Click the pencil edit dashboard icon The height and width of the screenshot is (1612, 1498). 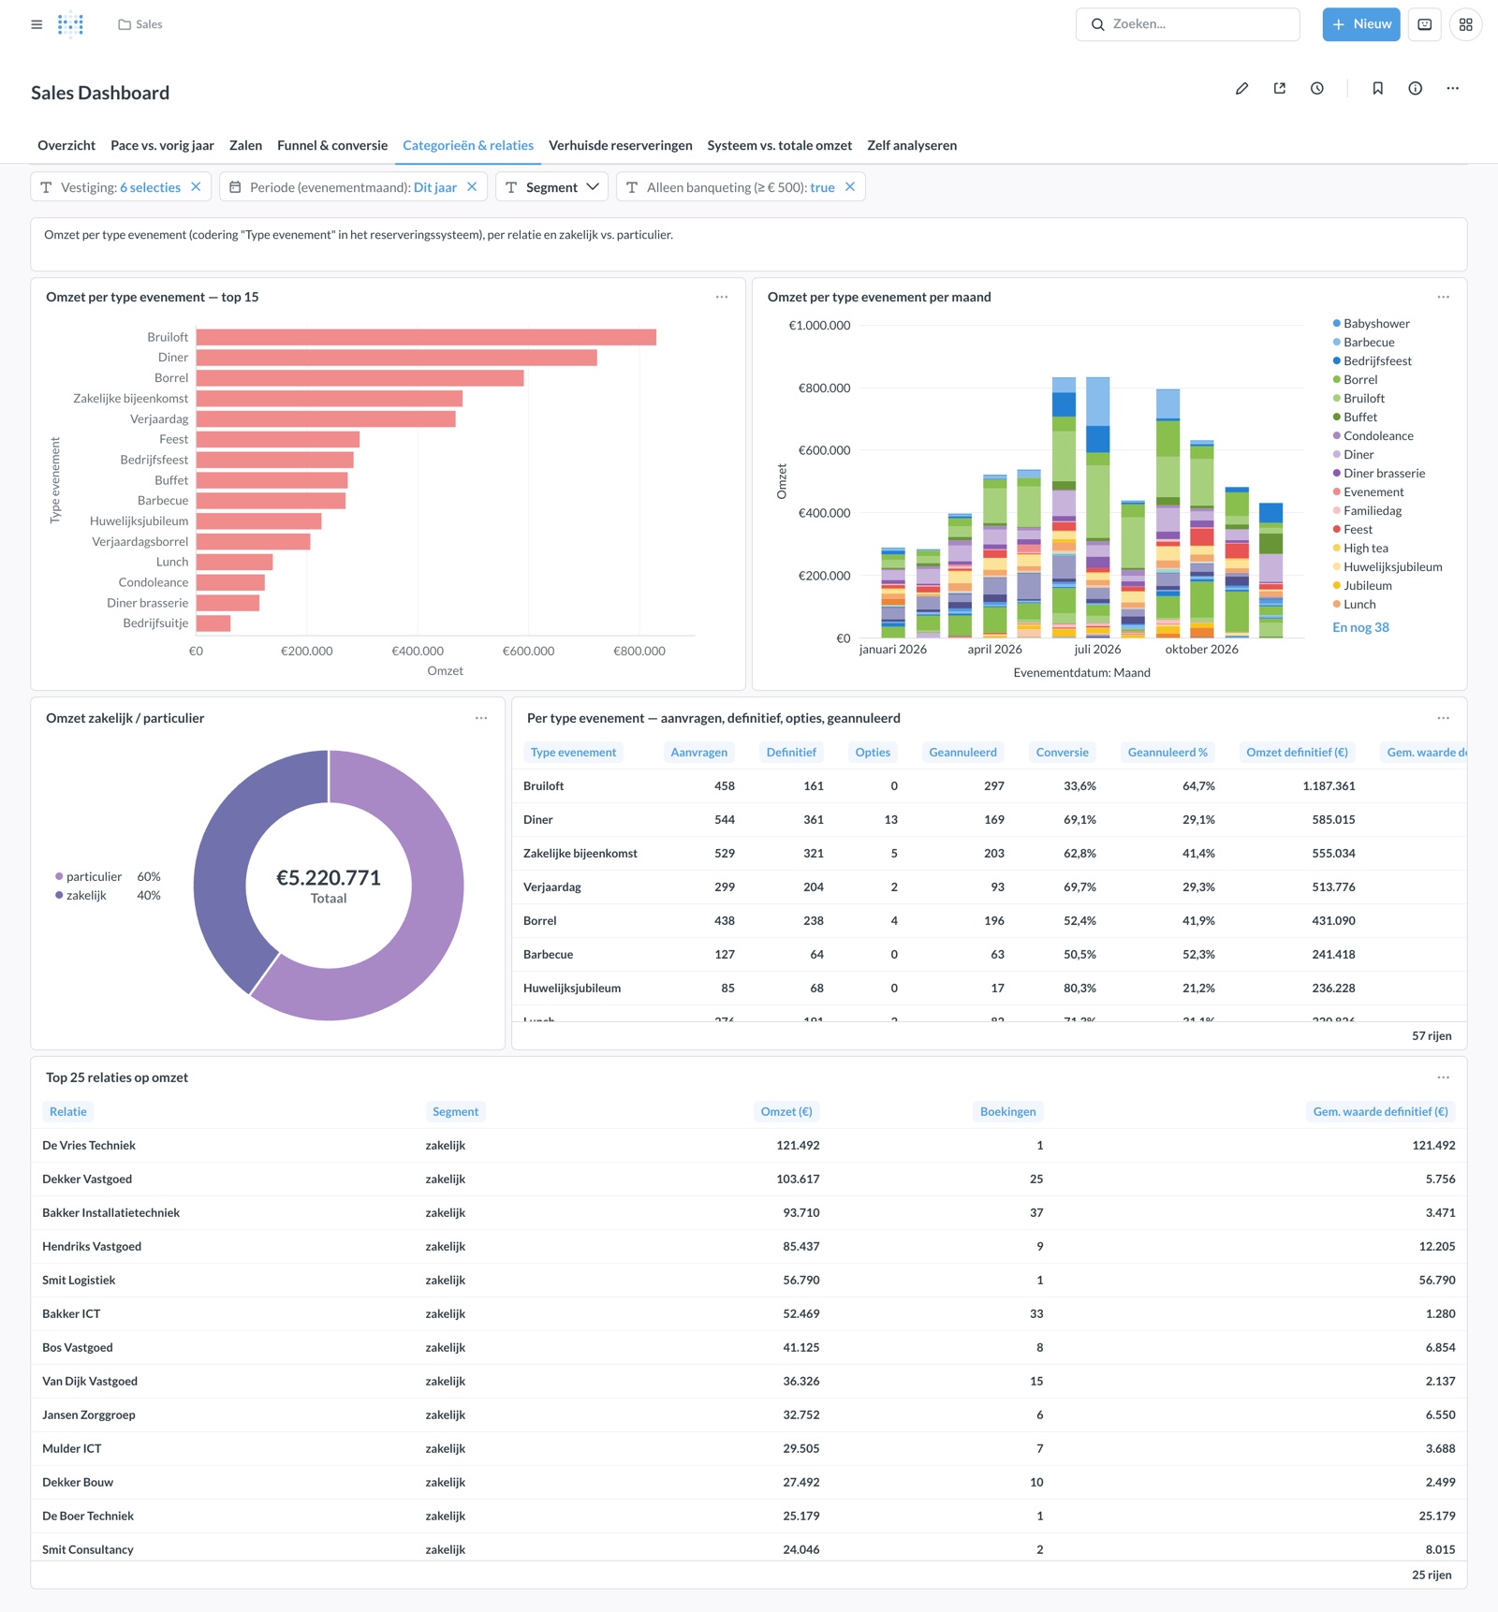point(1241,89)
